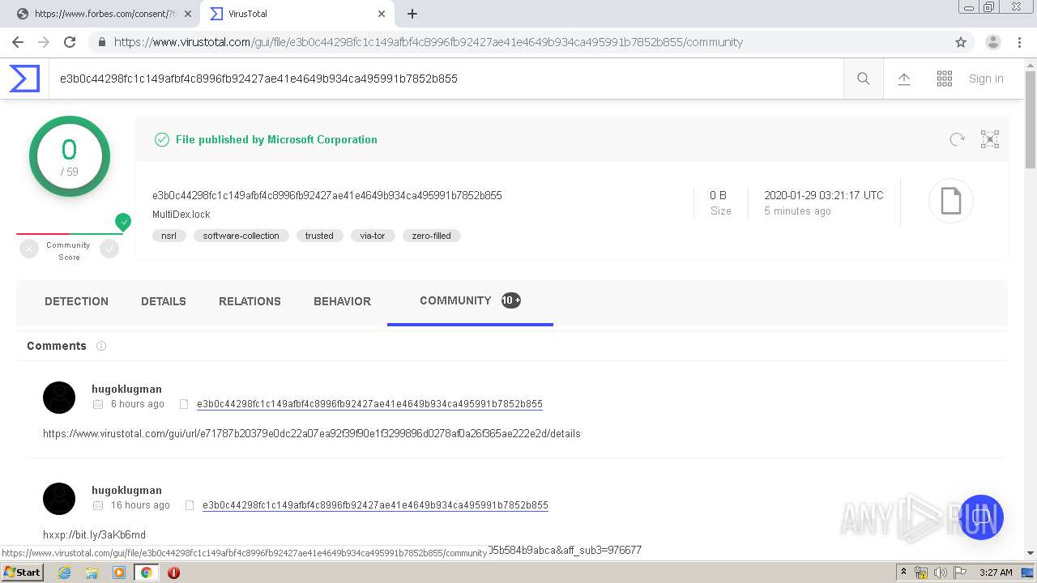Click the nsrl tag
Viewport: 1037px width, 583px height.
point(169,236)
